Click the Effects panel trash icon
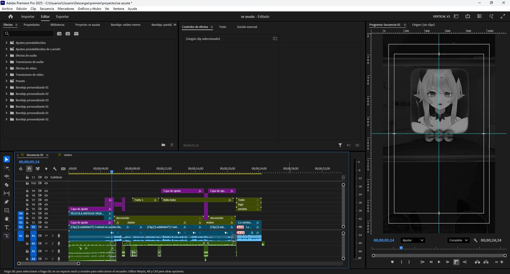The image size is (510, 274). click(x=172, y=145)
